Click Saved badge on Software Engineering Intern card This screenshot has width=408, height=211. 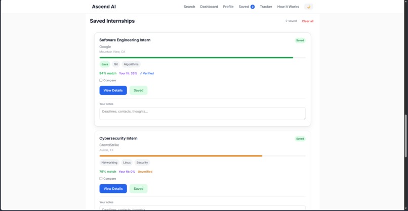tap(300, 40)
